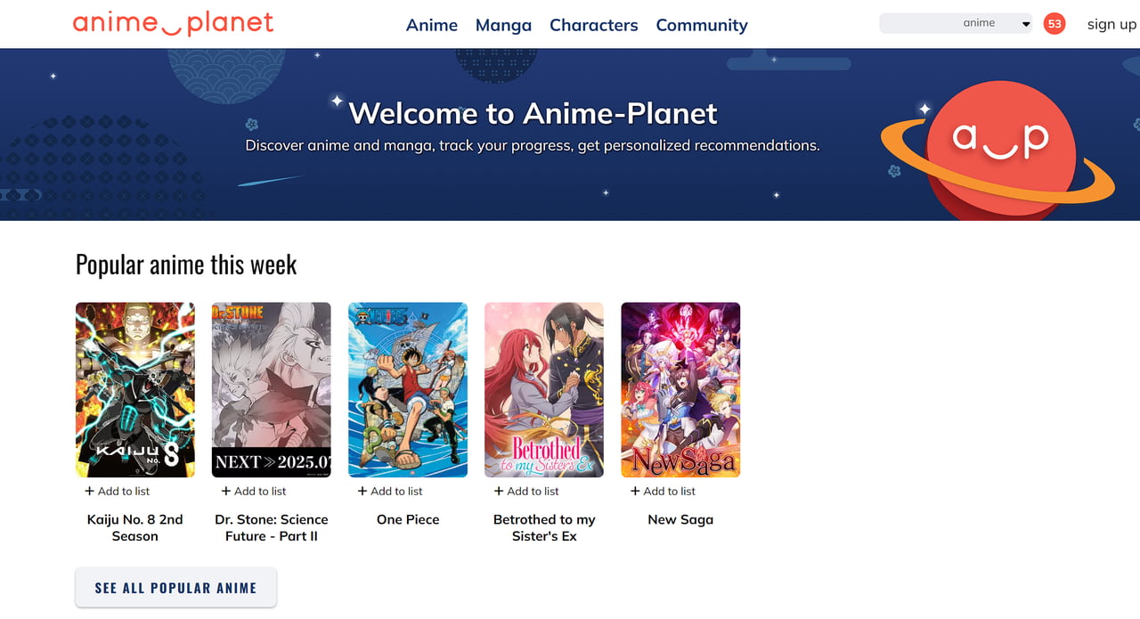Open the Anime menu
The height and width of the screenshot is (619, 1140).
(x=432, y=25)
